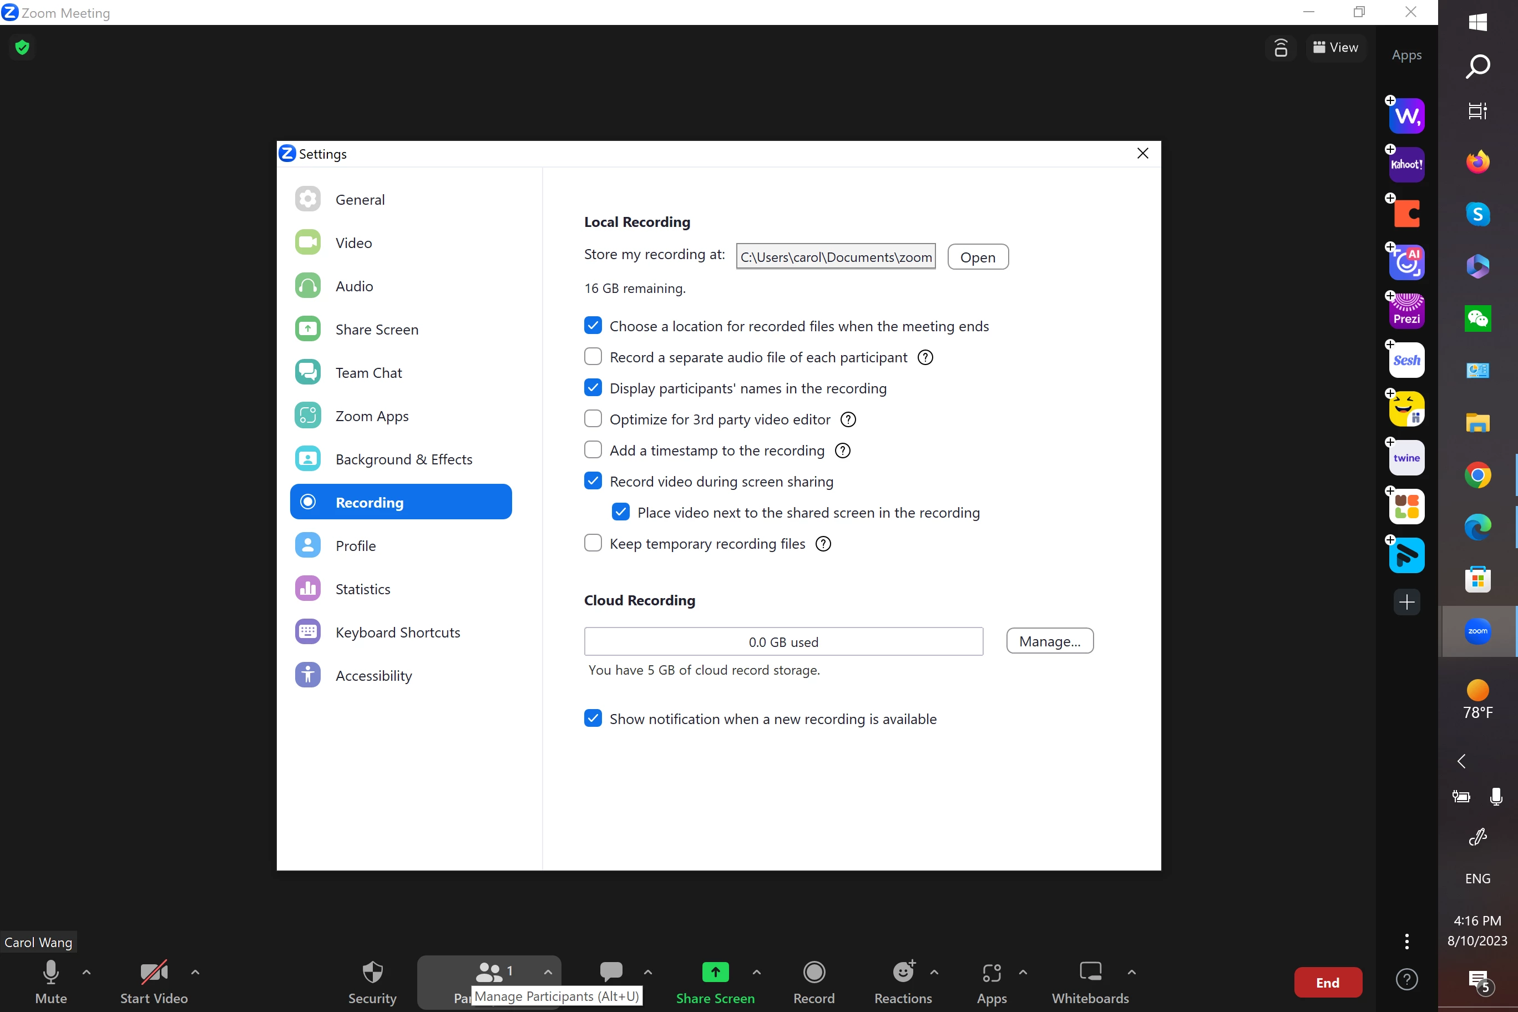
Task: Click the Manage... cloud recording button
Action: 1049,641
